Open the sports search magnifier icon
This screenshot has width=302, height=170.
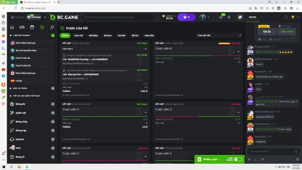52,27
